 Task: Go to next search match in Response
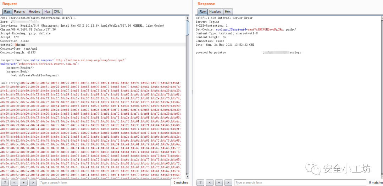point(228,182)
